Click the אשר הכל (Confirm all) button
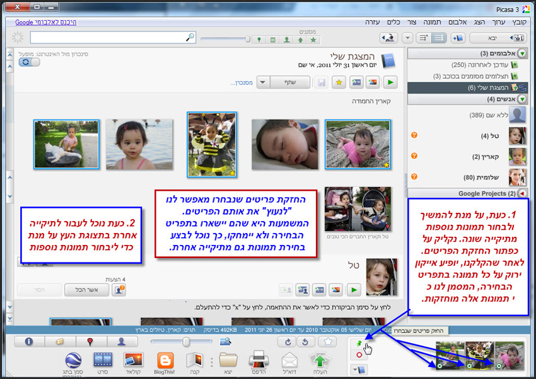 tap(86, 290)
